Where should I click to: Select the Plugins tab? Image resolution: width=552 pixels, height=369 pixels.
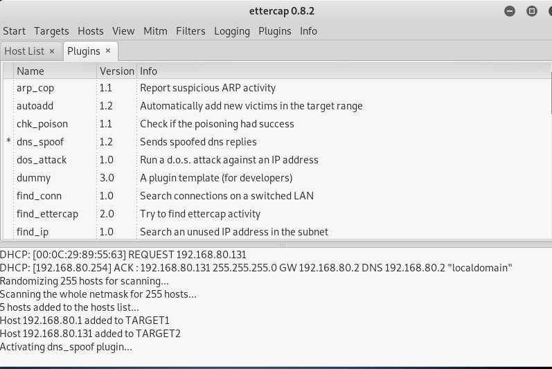pyautogui.click(x=83, y=51)
